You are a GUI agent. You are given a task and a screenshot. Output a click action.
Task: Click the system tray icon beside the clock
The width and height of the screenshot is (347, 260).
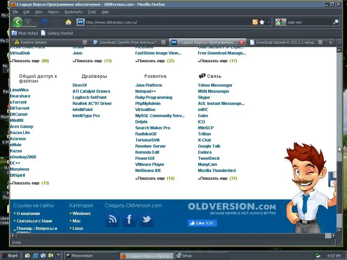pos(318,256)
